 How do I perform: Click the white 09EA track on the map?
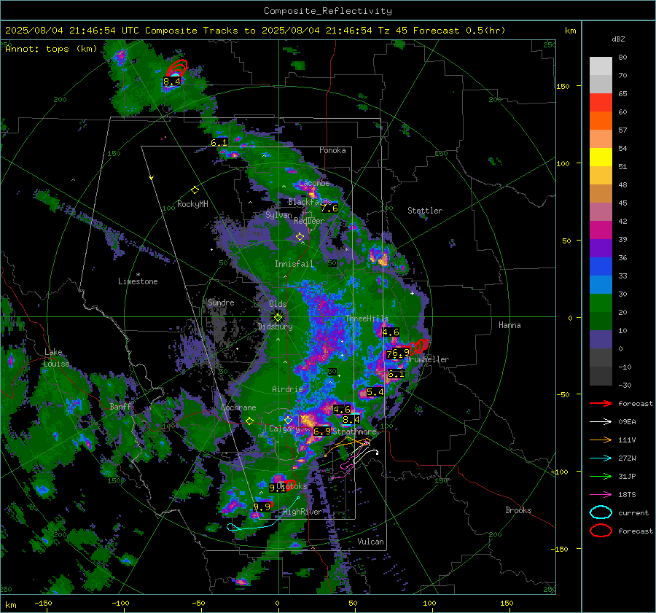[365, 454]
